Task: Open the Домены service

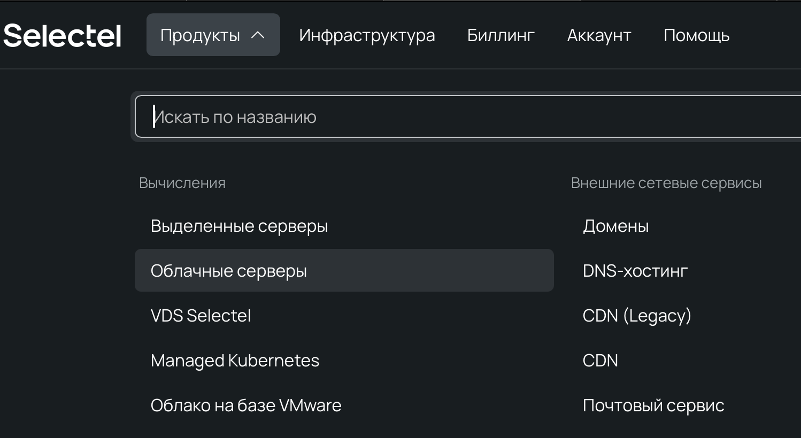Action: [x=615, y=226]
